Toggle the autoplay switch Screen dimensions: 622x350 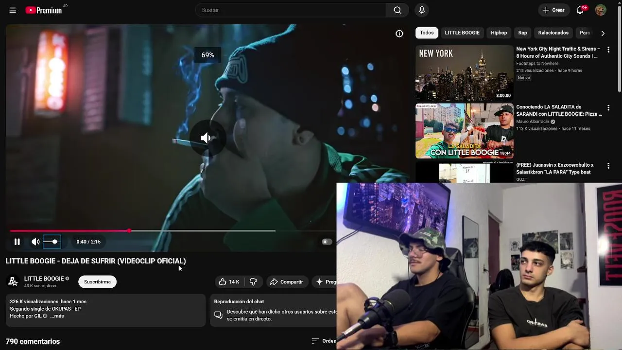(327, 242)
